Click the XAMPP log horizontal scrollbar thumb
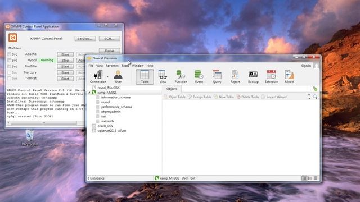 (44, 123)
